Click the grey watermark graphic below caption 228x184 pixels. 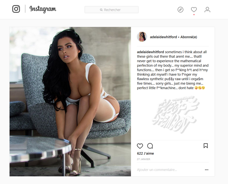(x=176, y=115)
